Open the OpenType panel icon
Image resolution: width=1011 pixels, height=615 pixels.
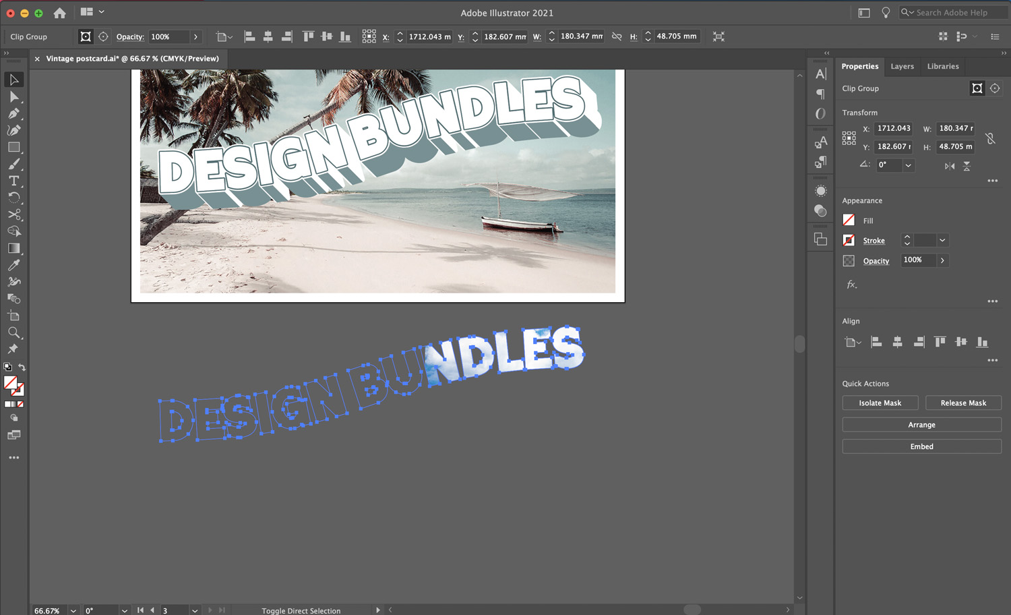(x=820, y=113)
